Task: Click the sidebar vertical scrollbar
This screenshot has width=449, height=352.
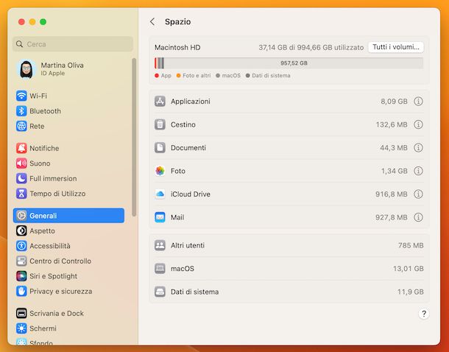Action: pos(134,138)
